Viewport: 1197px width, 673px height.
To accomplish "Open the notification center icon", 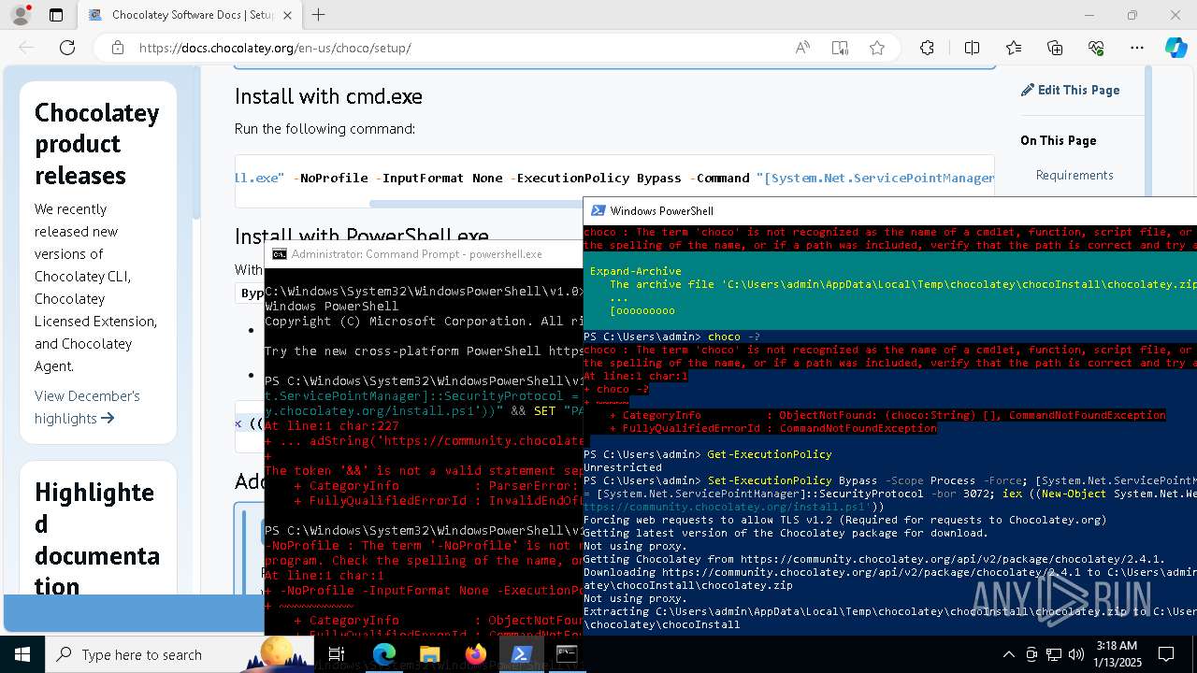I will point(1166,654).
